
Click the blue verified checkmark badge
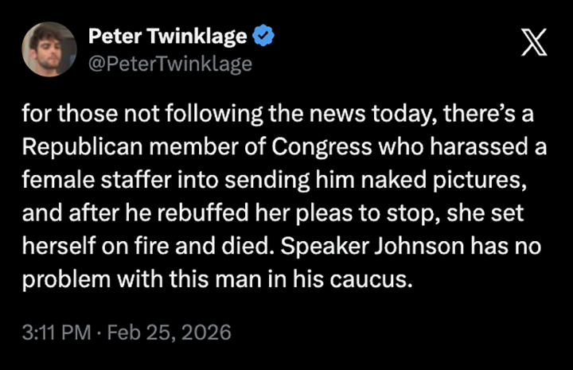coord(263,36)
